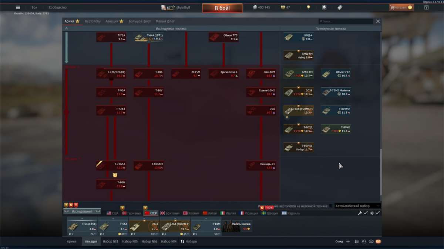Select the Т-10М crew slot
This screenshot has width=444, height=249.
click(206, 226)
